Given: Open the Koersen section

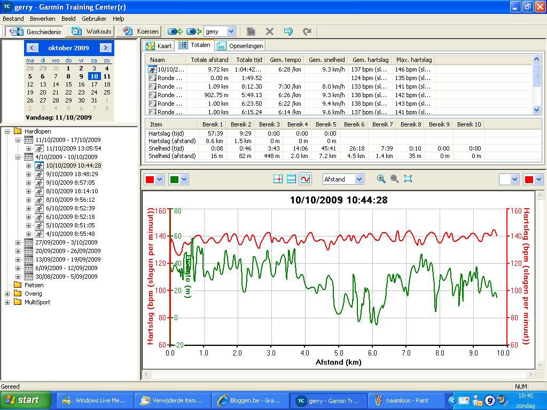Looking at the screenshot, I should coord(141,31).
